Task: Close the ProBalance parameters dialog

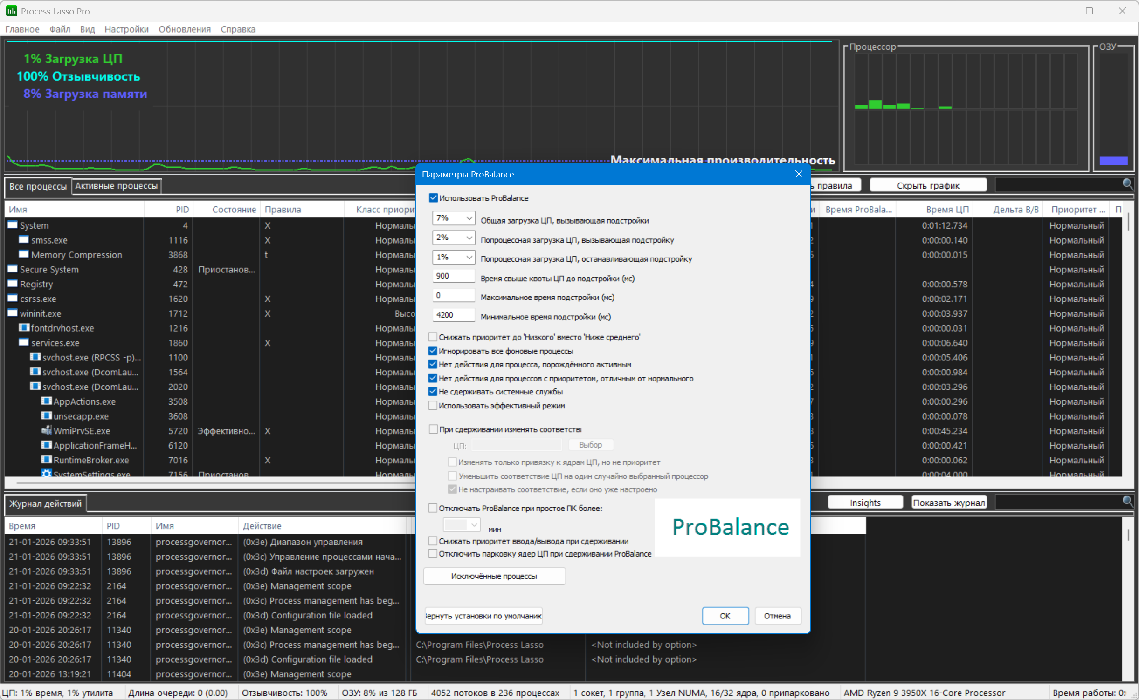Action: pos(799,174)
